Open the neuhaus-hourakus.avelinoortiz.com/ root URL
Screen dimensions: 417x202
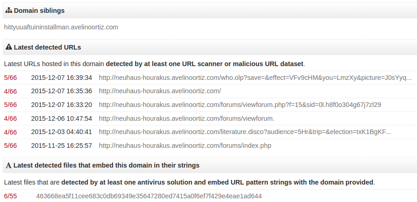tap(160, 91)
